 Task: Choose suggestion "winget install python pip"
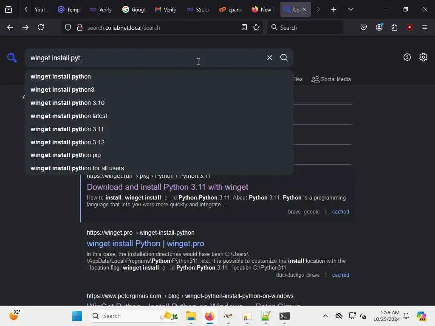[159, 155]
